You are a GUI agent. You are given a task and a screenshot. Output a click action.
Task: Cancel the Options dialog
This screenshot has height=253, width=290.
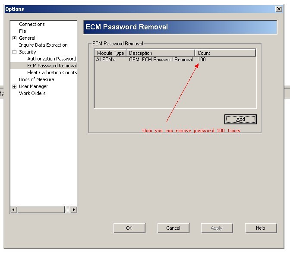pos(173,228)
